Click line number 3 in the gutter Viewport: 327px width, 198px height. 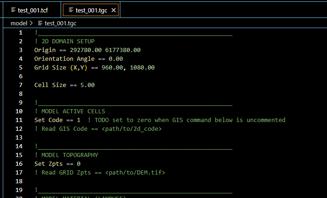(21, 50)
